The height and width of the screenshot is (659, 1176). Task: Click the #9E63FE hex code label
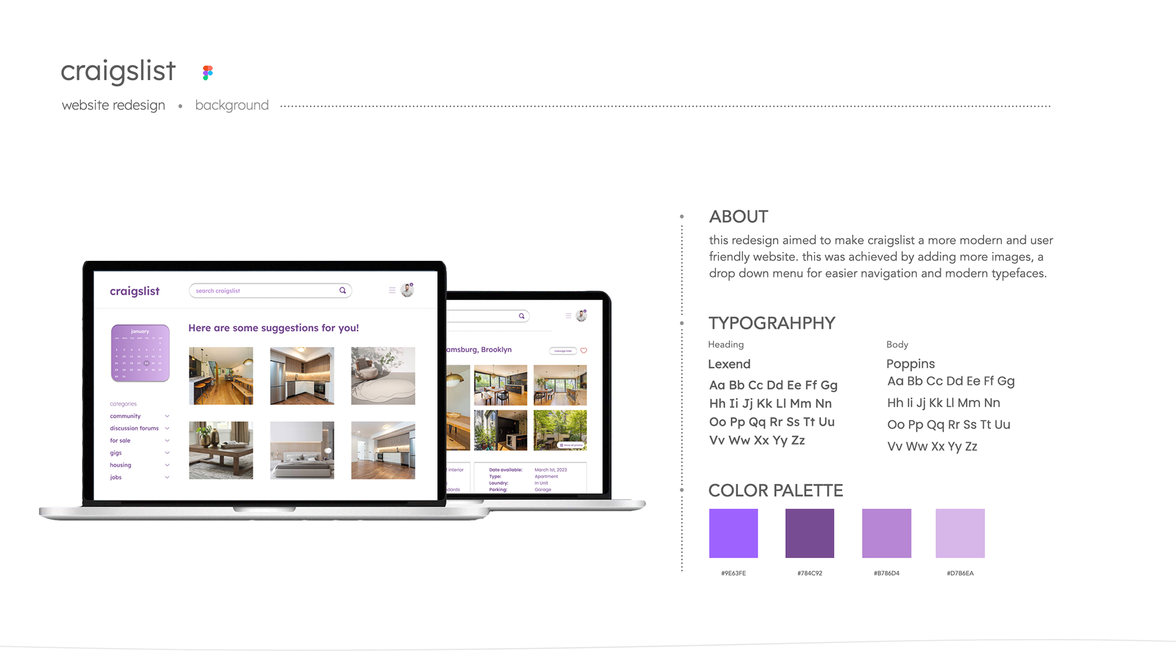(x=733, y=573)
